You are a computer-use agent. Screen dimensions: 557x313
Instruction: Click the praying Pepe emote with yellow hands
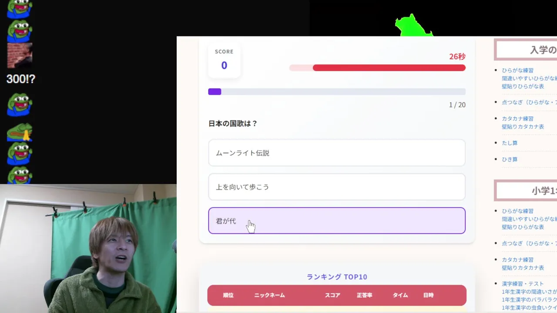click(x=20, y=132)
